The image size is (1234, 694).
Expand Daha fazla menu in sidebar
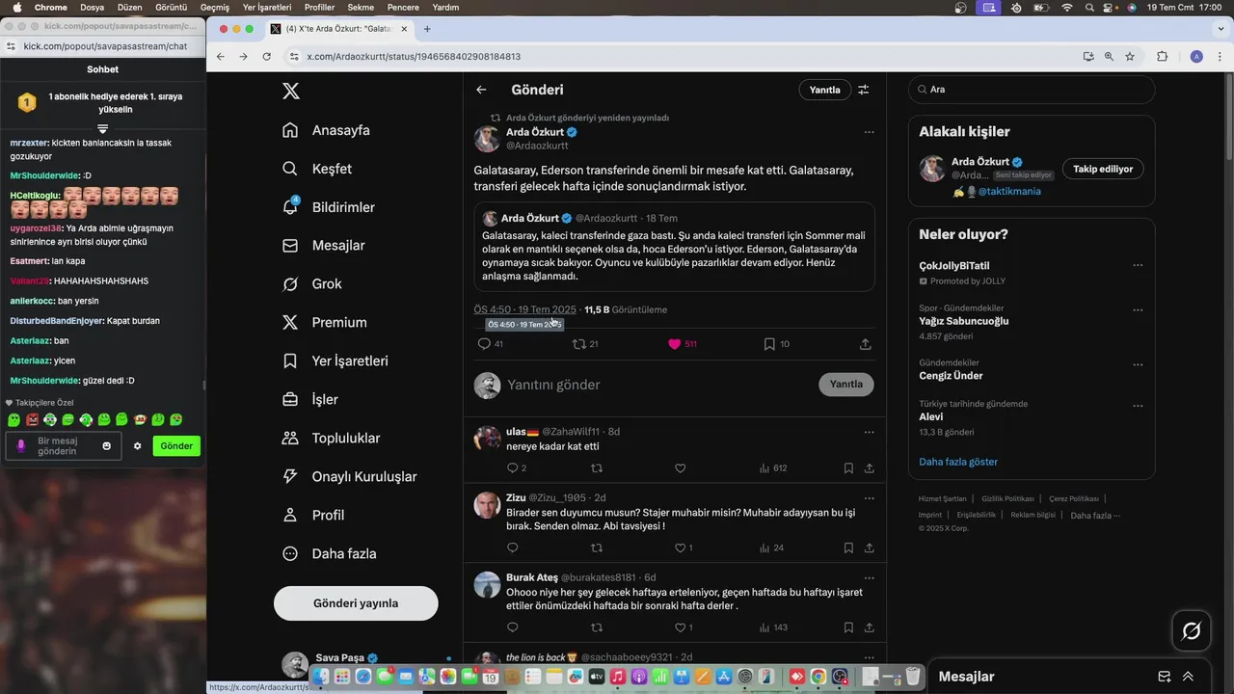pyautogui.click(x=331, y=554)
